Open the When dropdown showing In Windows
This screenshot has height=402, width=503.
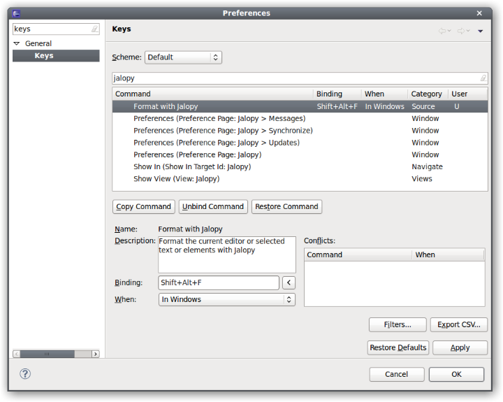(x=227, y=299)
